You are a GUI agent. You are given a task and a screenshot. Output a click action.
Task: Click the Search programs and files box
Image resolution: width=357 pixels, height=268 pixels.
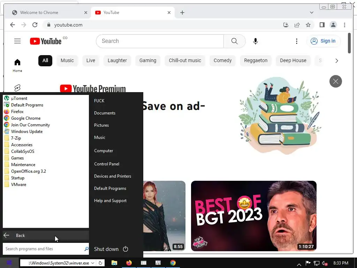click(46, 248)
